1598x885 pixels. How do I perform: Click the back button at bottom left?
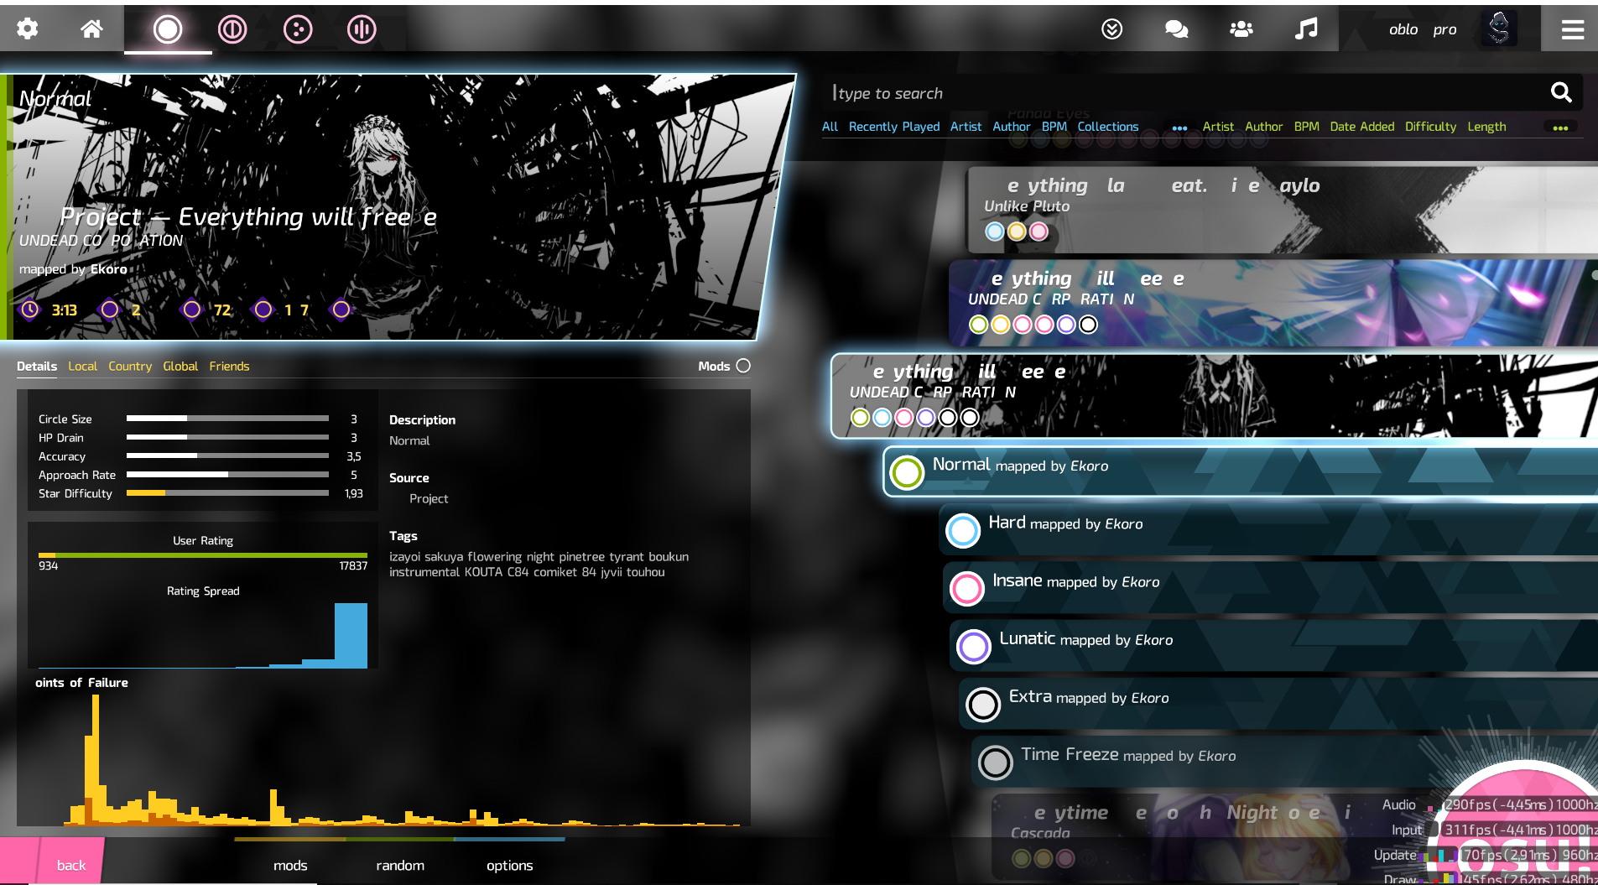pyautogui.click(x=70, y=865)
